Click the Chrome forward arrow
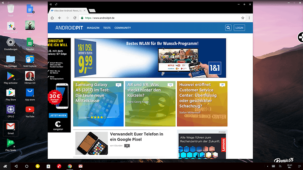 click(x=67, y=18)
